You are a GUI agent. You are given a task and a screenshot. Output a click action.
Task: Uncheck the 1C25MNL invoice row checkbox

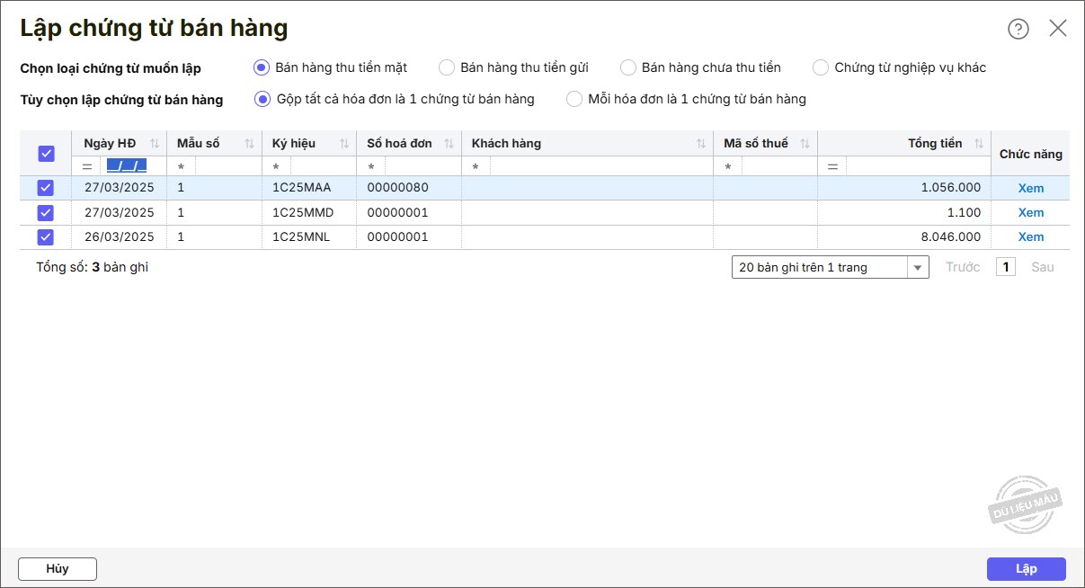(46, 237)
